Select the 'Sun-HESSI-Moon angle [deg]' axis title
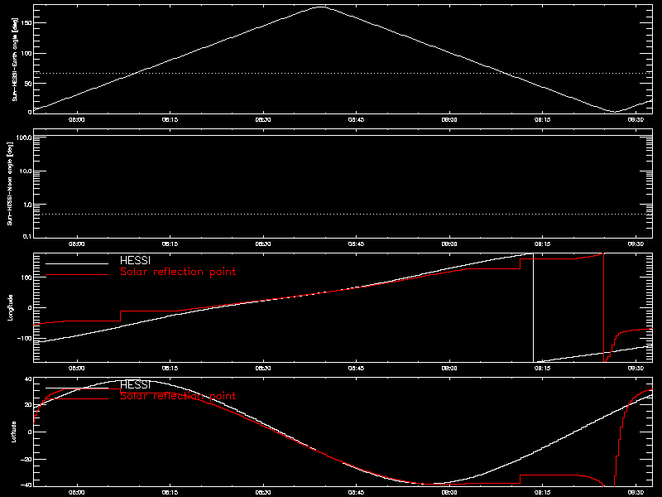Image resolution: width=662 pixels, height=497 pixels. coord(10,183)
